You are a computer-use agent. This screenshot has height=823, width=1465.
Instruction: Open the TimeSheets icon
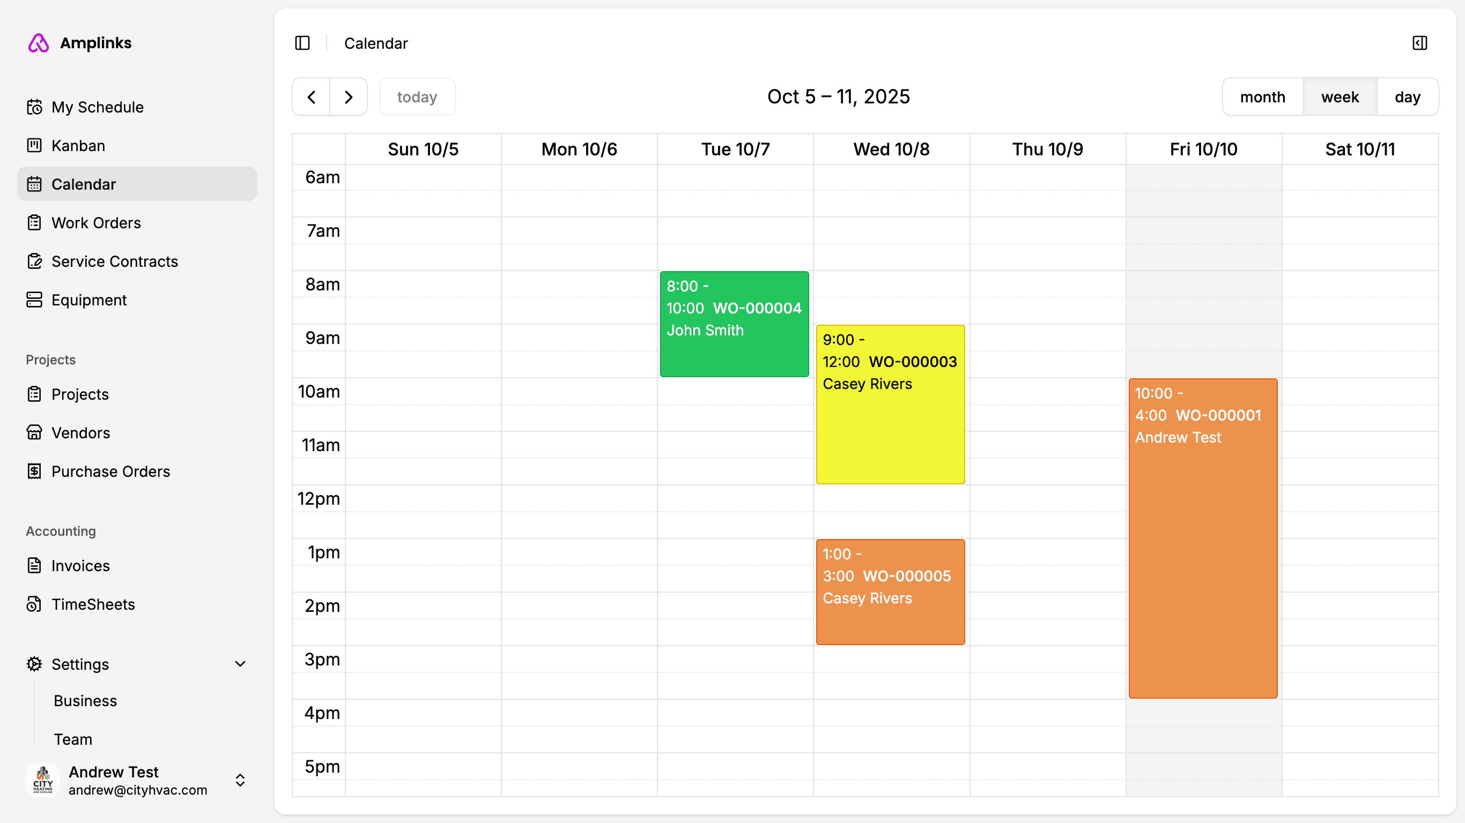click(x=34, y=605)
